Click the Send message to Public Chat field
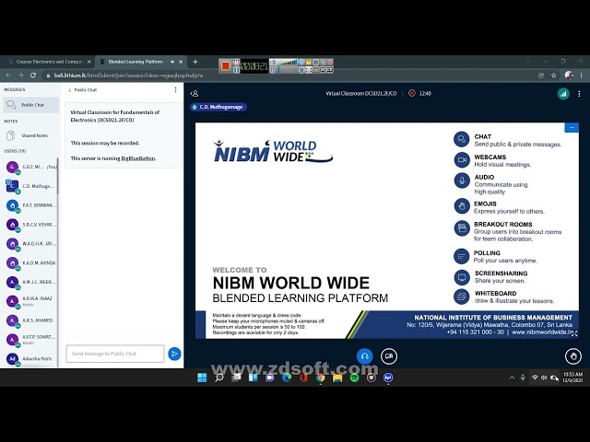590x442 pixels. [115, 354]
